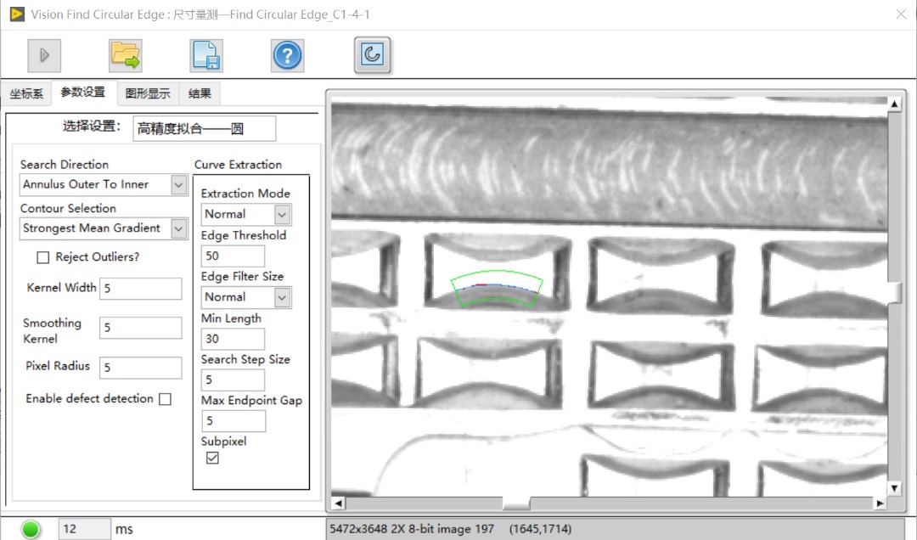Click the execution time ms field
The image size is (917, 540).
pos(83,530)
